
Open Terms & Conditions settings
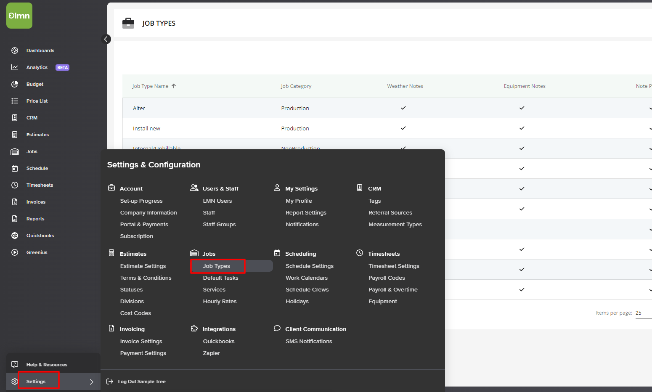[146, 278]
